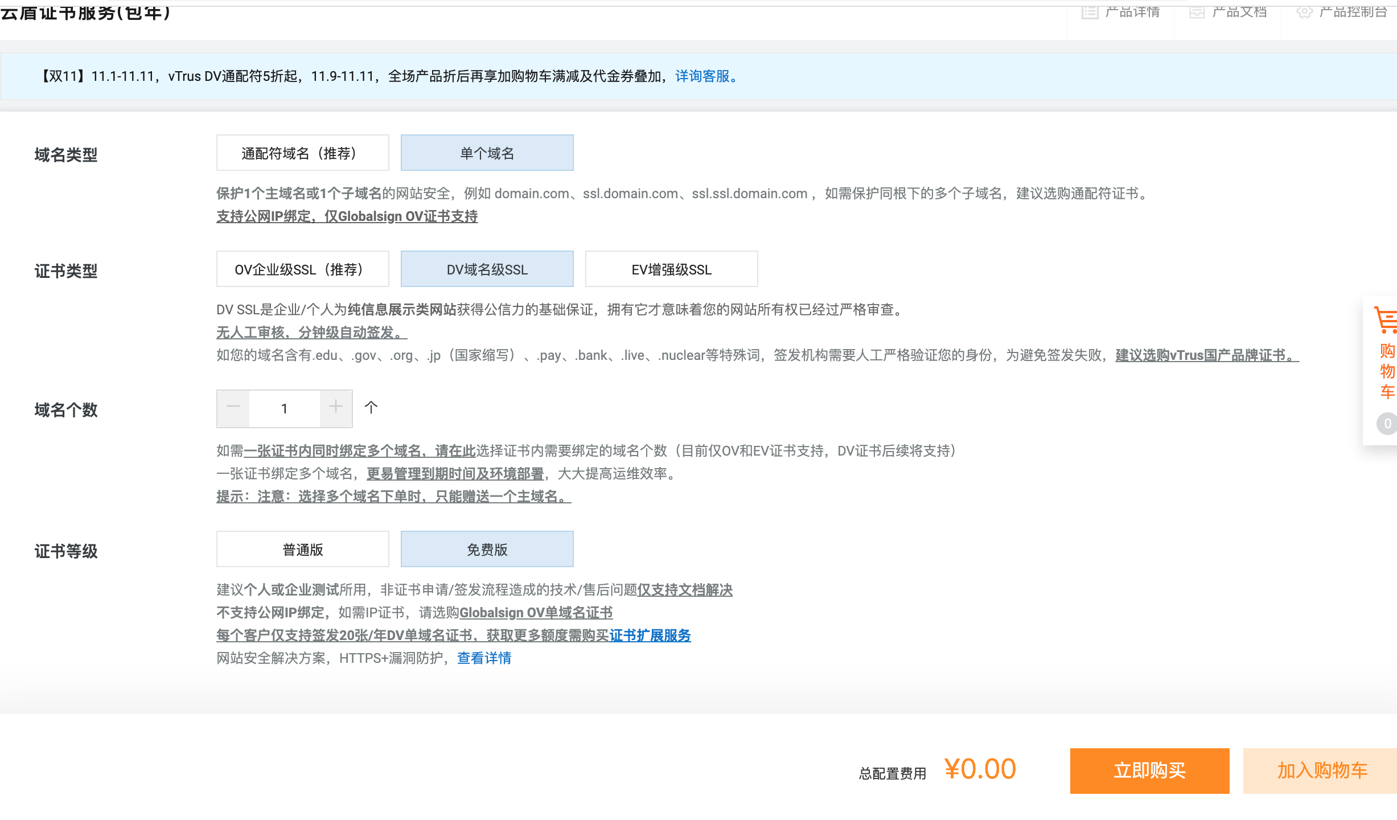Click 产品文档 text in header
The image size is (1397, 820).
[x=1239, y=11]
